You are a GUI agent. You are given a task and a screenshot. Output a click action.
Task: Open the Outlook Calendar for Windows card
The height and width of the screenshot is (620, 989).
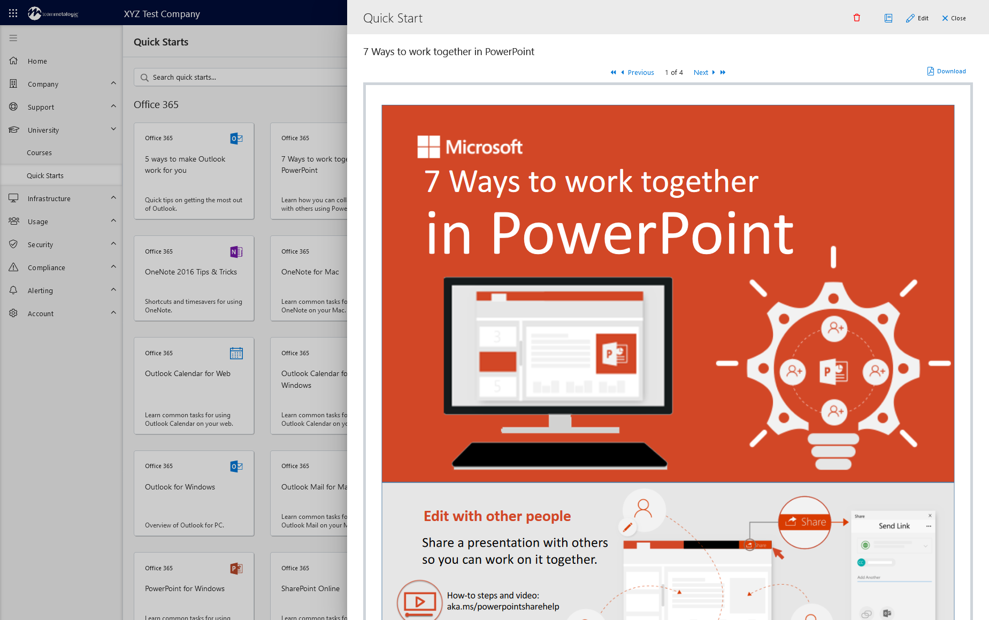coord(309,386)
